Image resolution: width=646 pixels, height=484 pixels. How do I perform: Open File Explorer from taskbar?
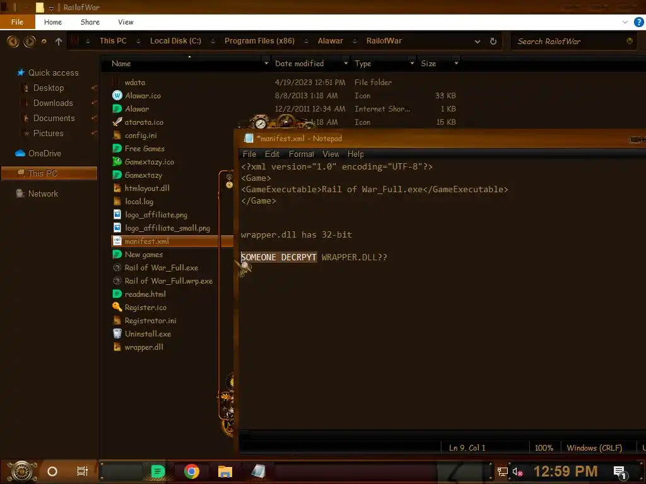[x=225, y=471]
